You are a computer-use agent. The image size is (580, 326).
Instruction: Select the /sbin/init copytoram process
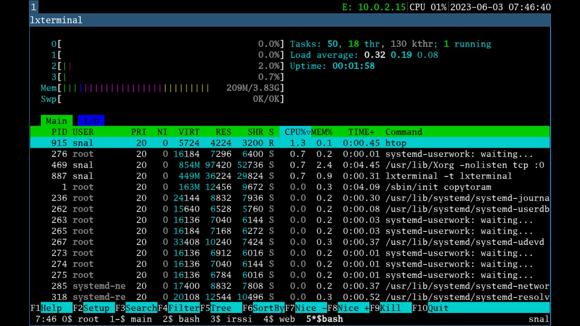click(438, 187)
